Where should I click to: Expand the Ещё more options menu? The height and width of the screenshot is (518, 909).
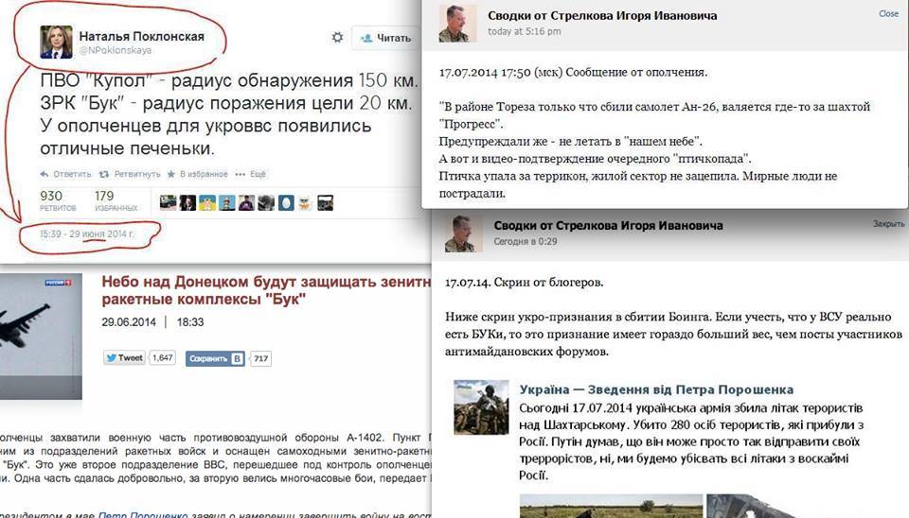click(250, 174)
